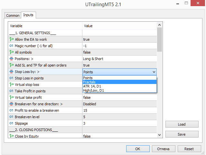The width and height of the screenshot is (206, 155).
Task: Edit the Breakeven level value 5
Action: 119,117
